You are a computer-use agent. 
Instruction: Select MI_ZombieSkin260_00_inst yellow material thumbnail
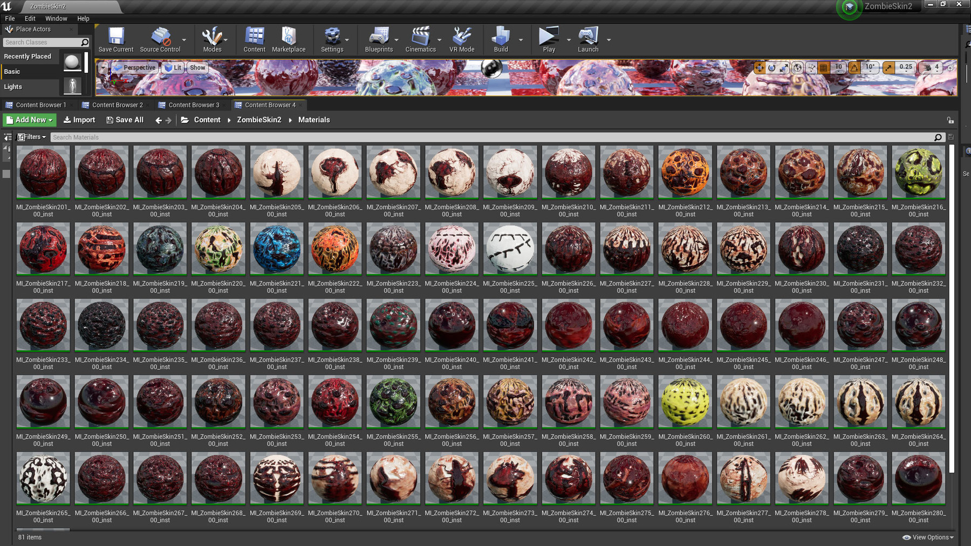685,402
